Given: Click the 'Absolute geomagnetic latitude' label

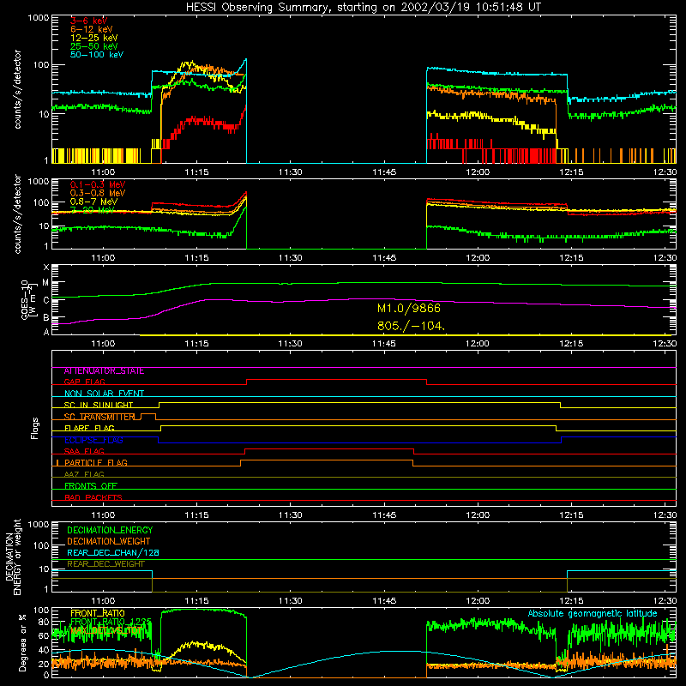Looking at the screenshot, I should (593, 613).
